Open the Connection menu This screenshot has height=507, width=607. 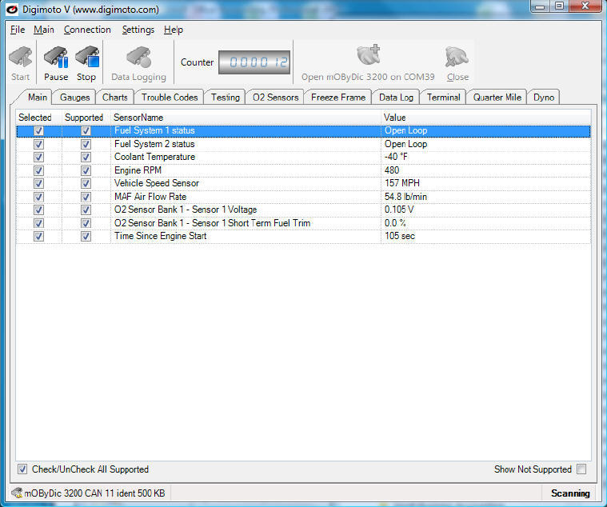(x=87, y=30)
